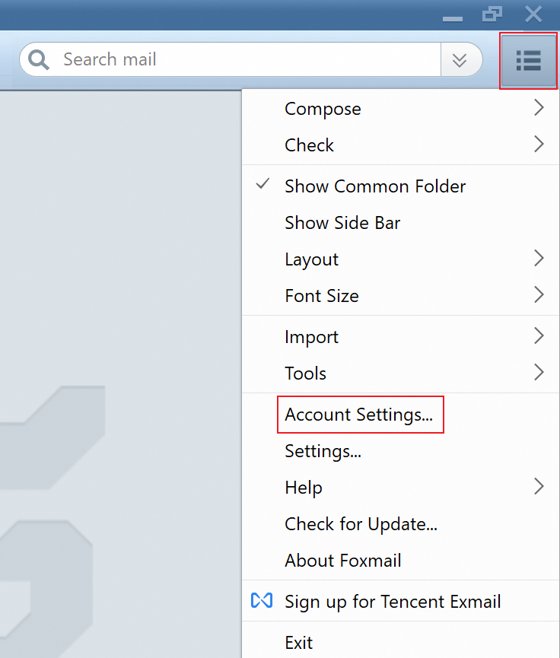Expand advanced search options dropdown
The width and height of the screenshot is (560, 658).
coord(460,60)
